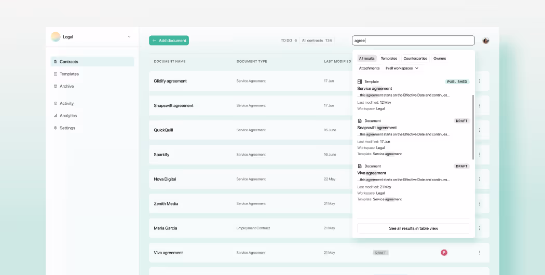Click the Settings gear icon
Viewport: 545px width, 275px height.
[x=55, y=128]
